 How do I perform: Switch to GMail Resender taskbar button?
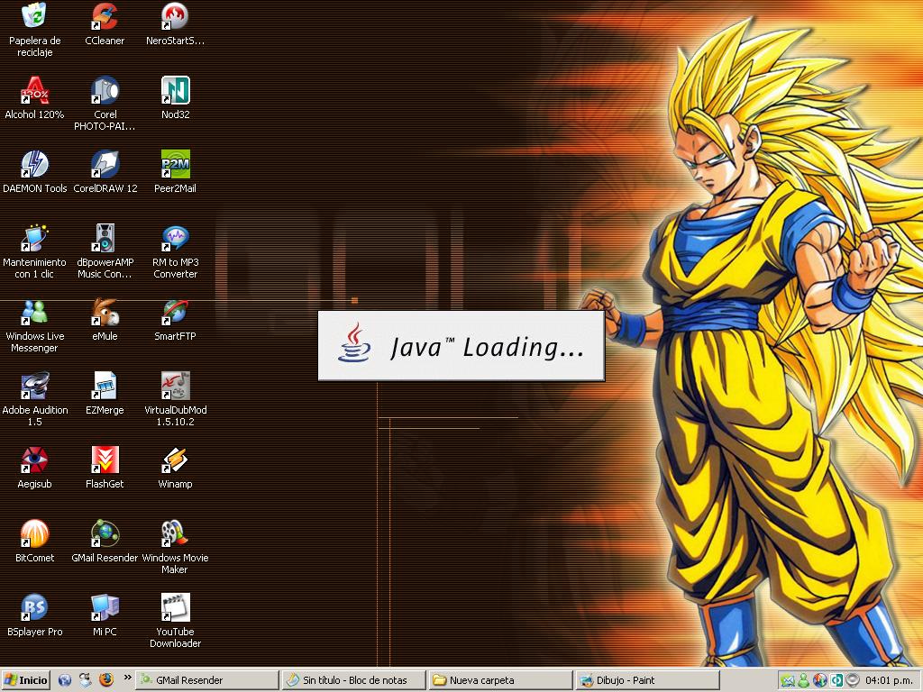click(206, 680)
